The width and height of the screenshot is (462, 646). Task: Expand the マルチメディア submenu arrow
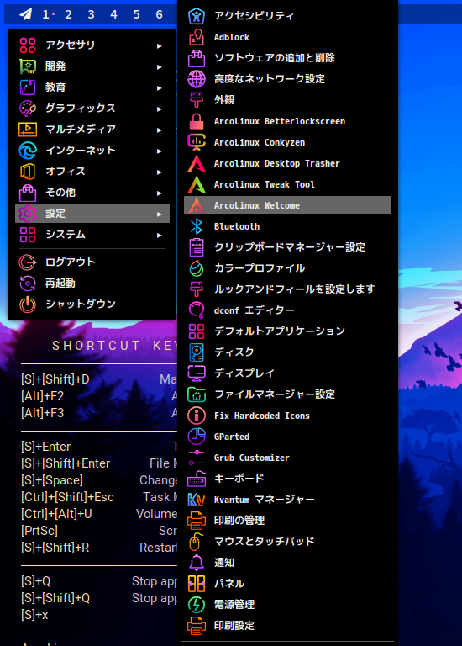point(160,130)
